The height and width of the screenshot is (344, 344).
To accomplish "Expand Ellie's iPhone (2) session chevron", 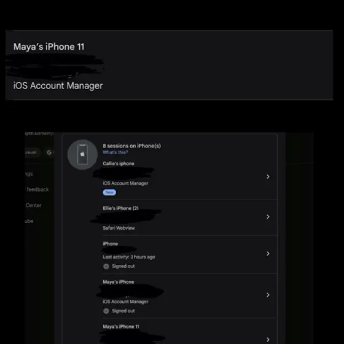I will [268, 217].
